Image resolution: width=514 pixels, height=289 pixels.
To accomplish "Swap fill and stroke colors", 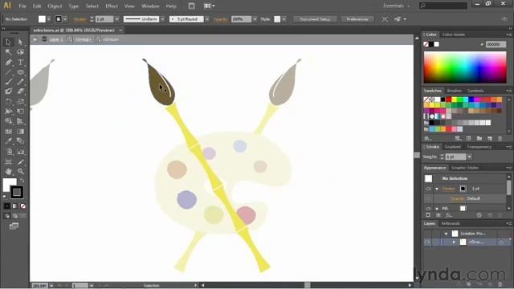I will pyautogui.click(x=22, y=180).
